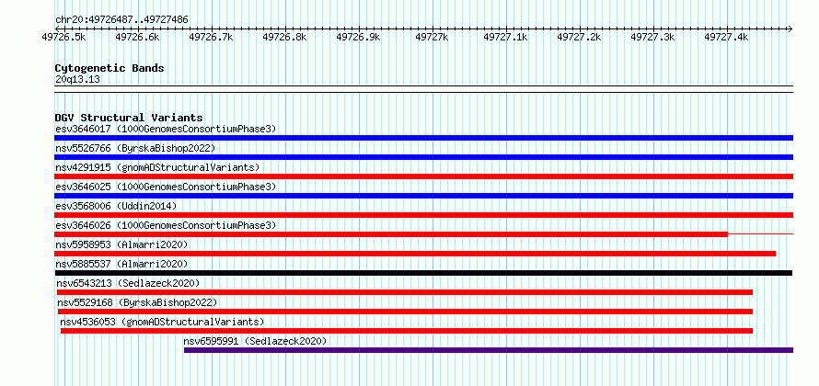
Task: Select the nsv5526766 ByrskaBishop2022 blue bar
Action: point(423,157)
